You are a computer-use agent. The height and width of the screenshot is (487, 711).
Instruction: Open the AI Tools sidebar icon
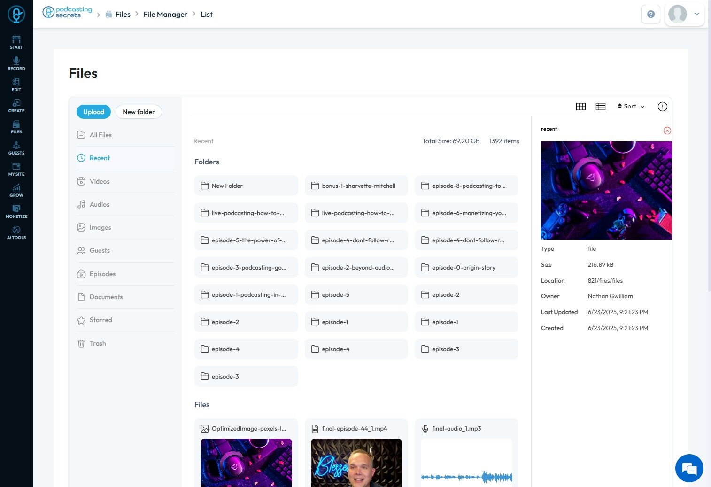(16, 232)
